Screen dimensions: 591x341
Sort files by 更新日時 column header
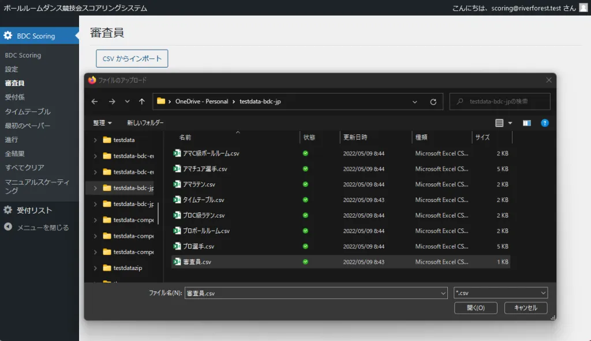[355, 137]
